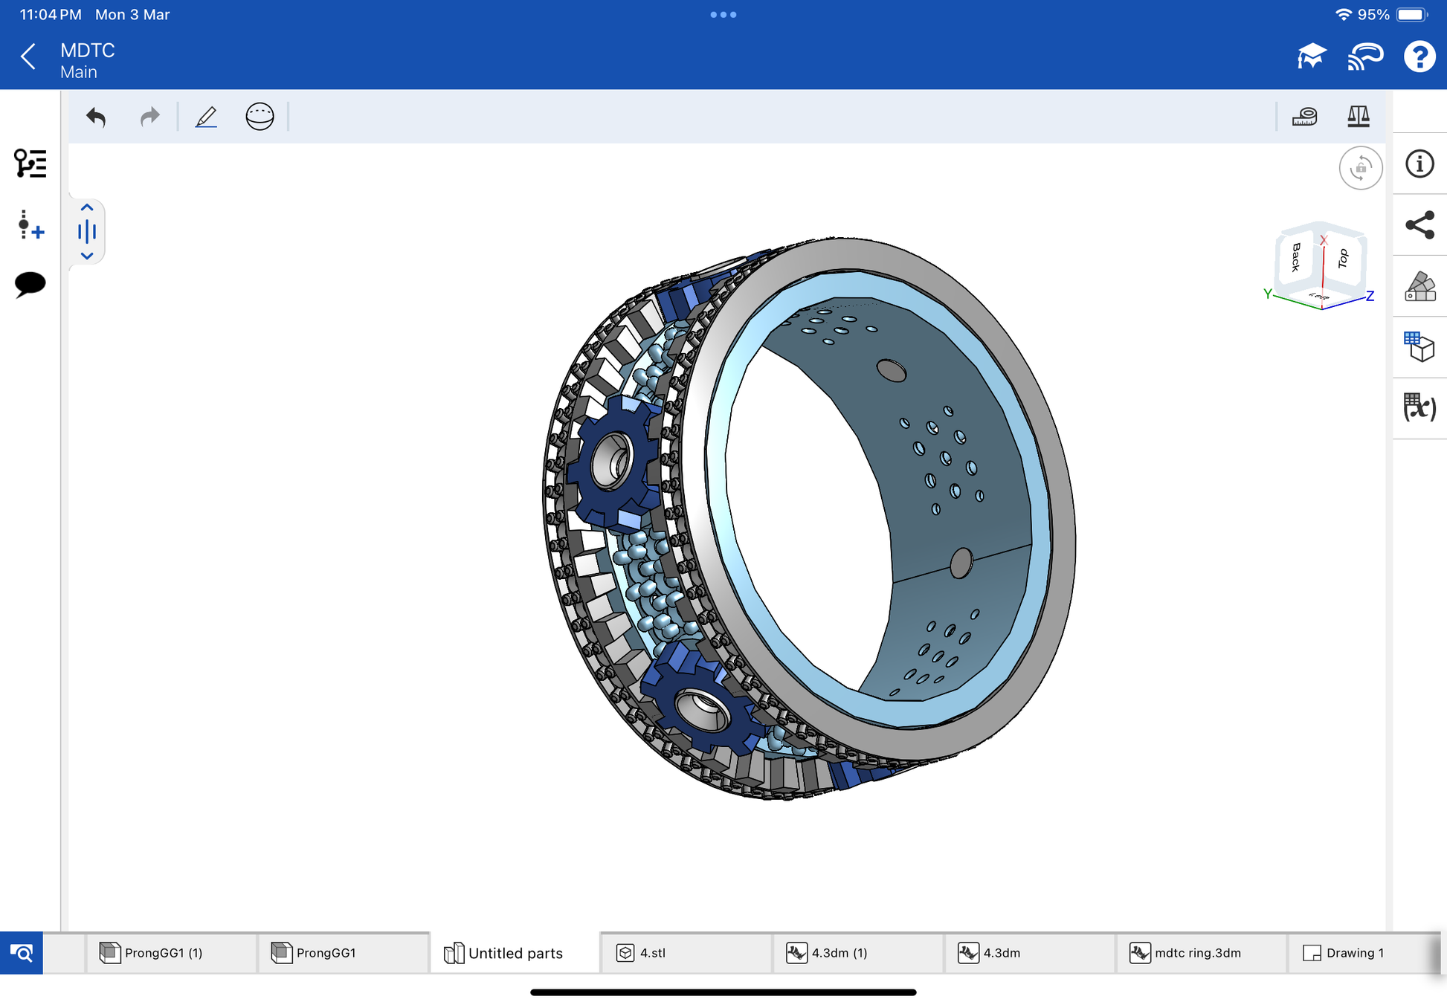Open the appearances panel
1447x1005 pixels.
click(x=1419, y=286)
